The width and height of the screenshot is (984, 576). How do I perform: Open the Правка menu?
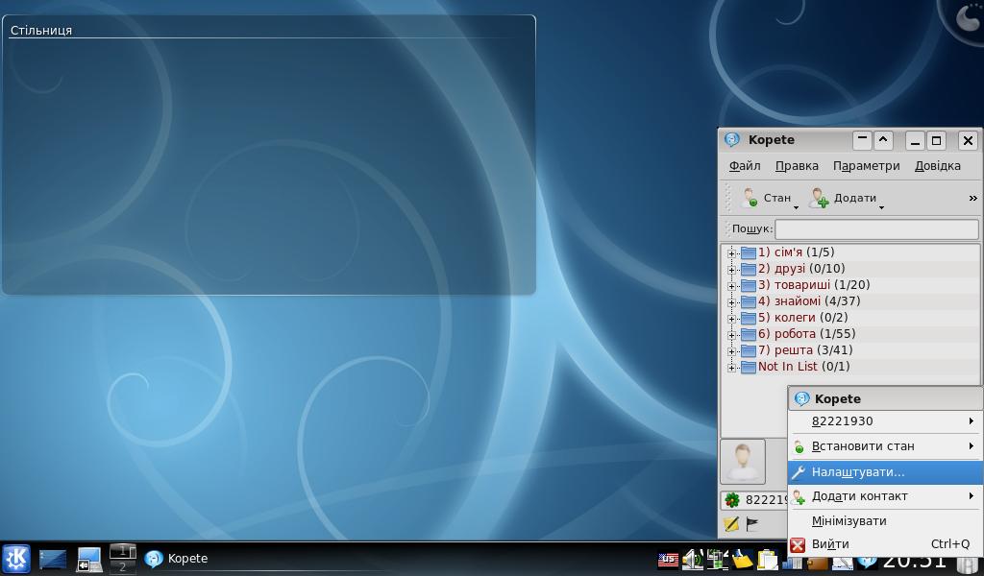coord(797,165)
